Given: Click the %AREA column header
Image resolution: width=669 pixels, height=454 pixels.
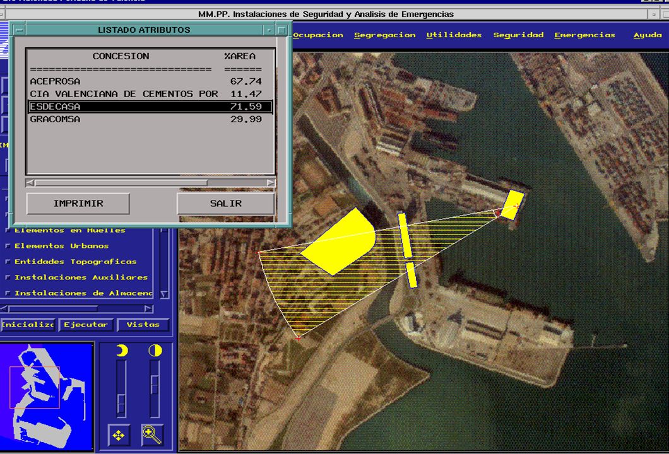Looking at the screenshot, I should (x=240, y=56).
